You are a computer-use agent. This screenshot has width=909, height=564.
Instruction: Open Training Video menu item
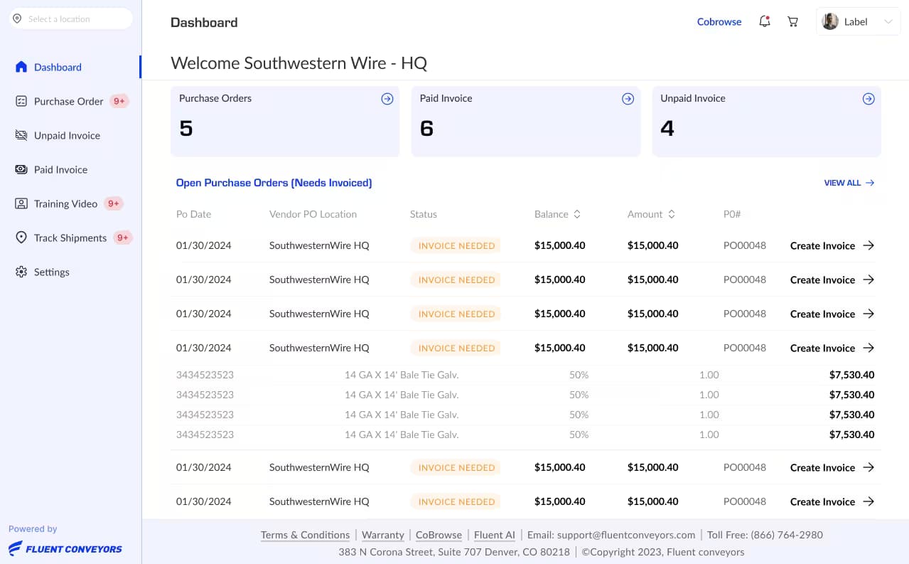pyautogui.click(x=65, y=203)
